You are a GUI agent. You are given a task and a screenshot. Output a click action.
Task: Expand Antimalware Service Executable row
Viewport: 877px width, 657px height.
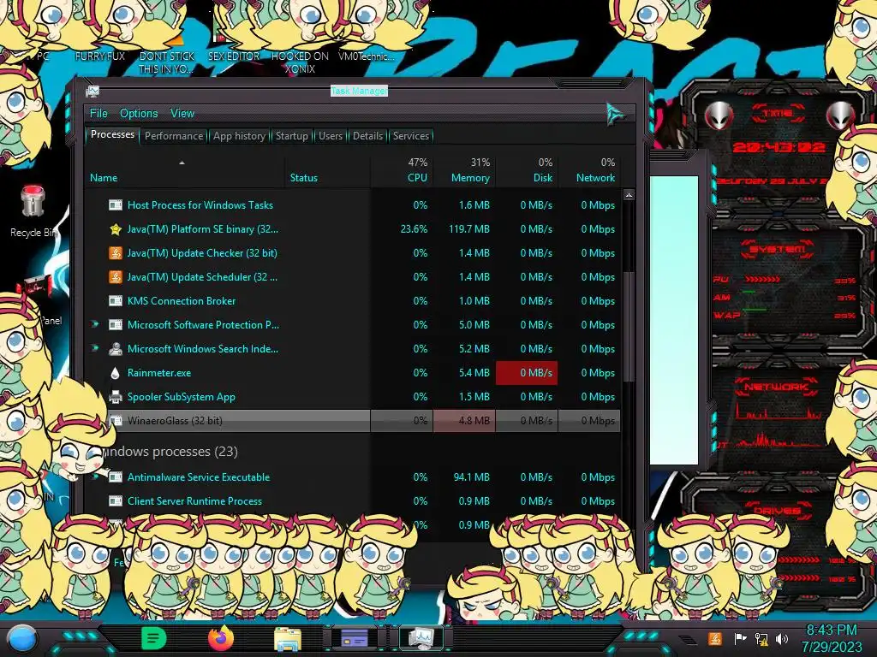[95, 476]
